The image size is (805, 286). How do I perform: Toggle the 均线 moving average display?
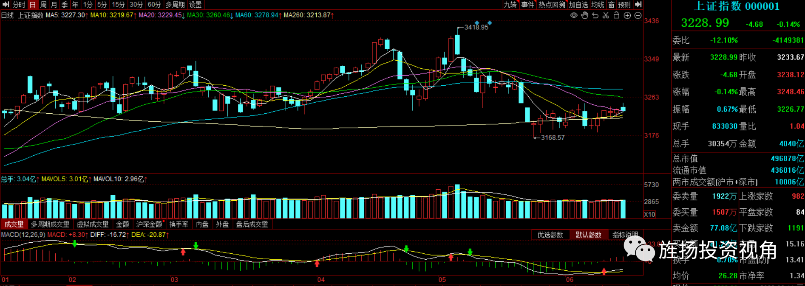(x=598, y=5)
